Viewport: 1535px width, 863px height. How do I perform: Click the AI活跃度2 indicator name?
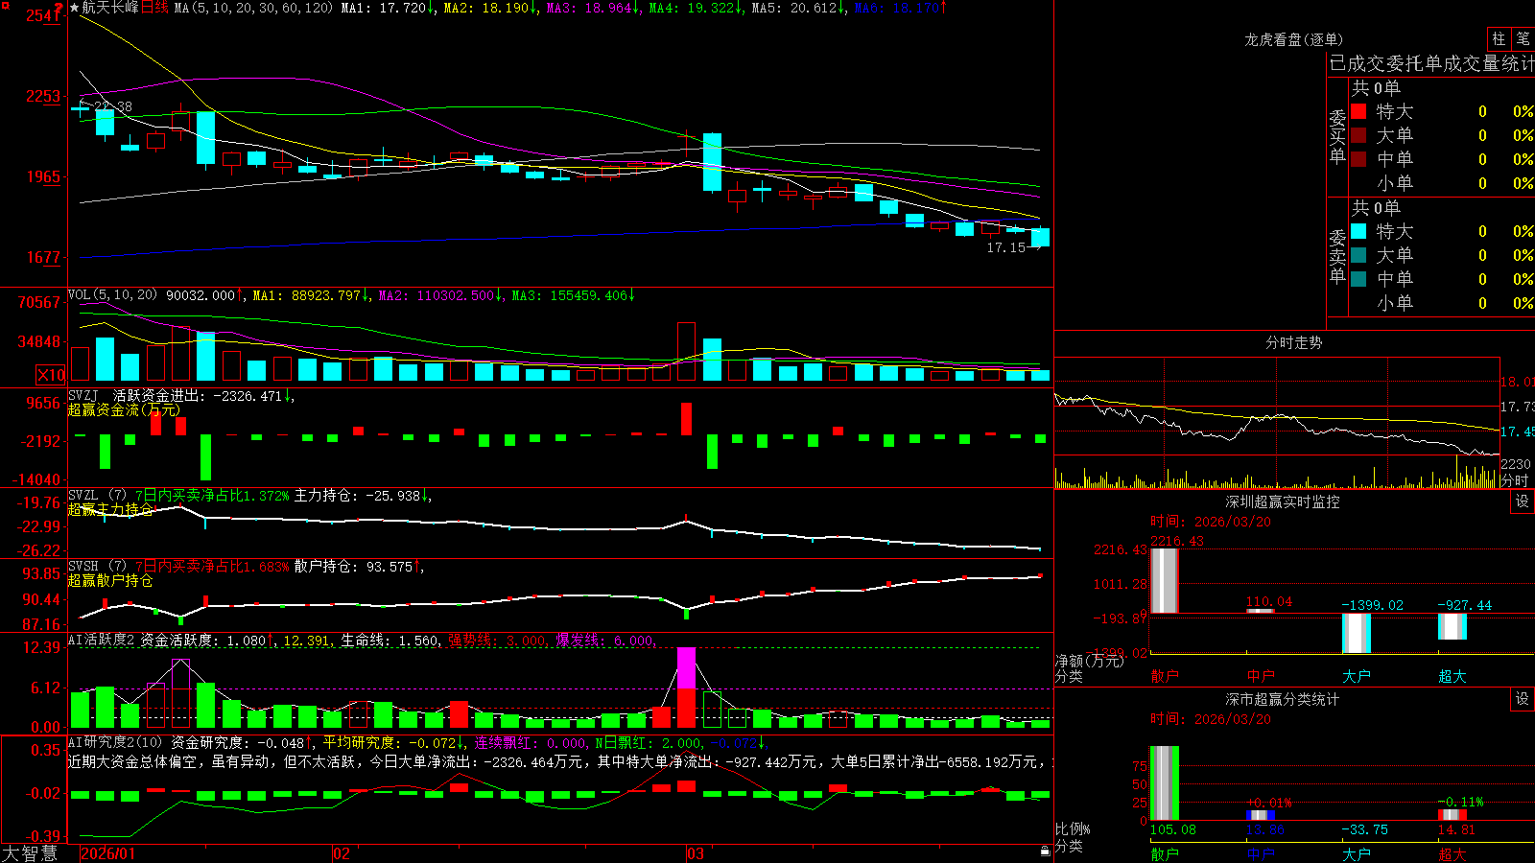102,640
